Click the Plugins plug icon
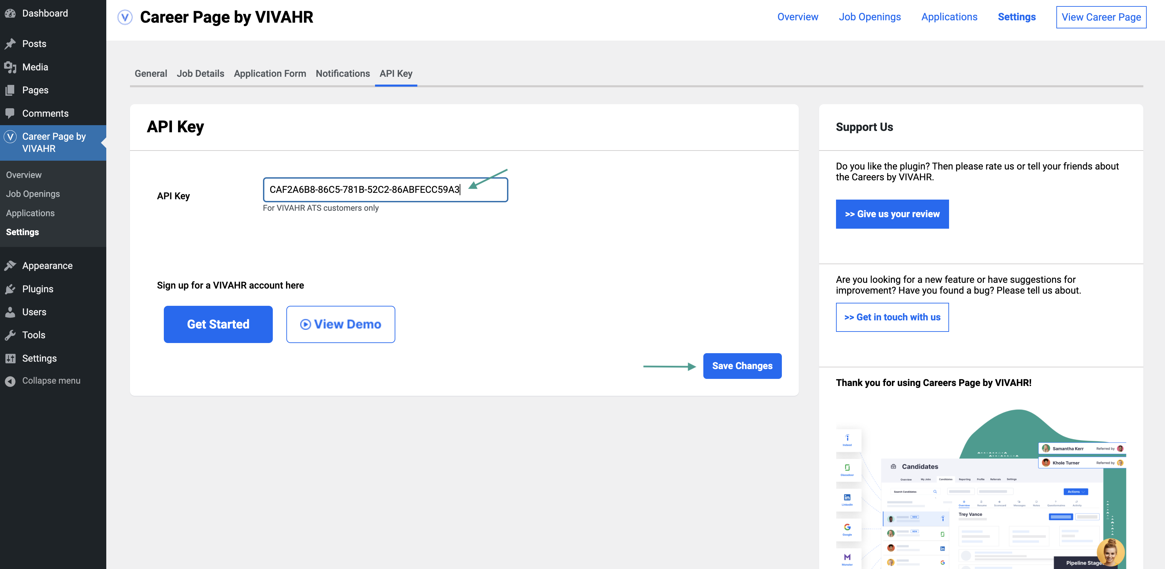Viewport: 1165px width, 569px height. pos(10,289)
